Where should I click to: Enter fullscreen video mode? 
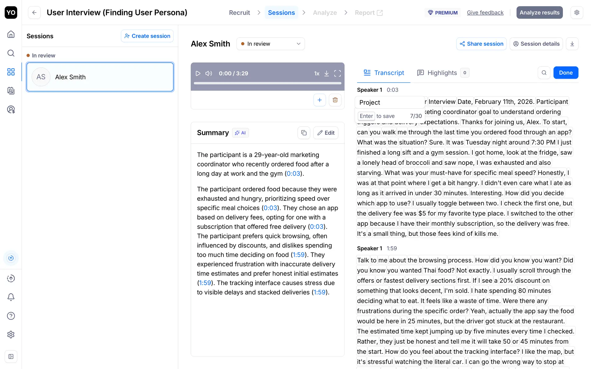click(337, 73)
